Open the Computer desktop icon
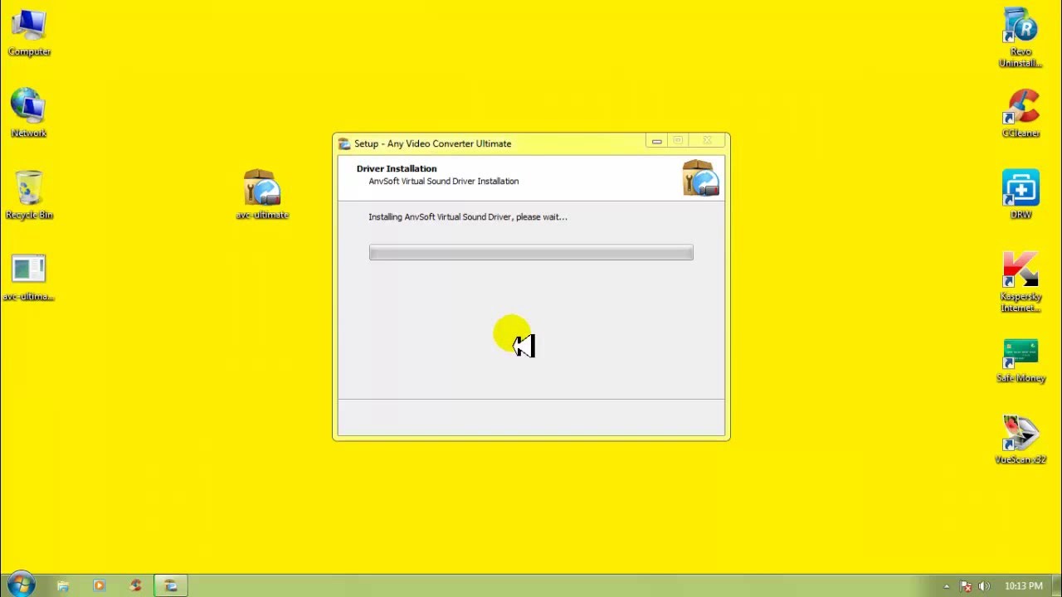This screenshot has height=597, width=1062. [x=29, y=33]
